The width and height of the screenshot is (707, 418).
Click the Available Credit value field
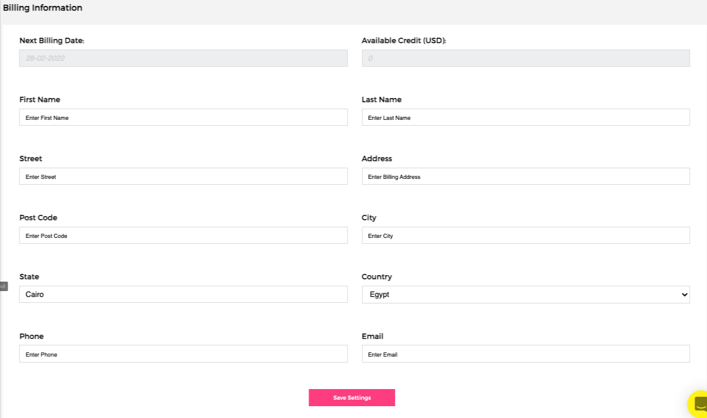[526, 58]
